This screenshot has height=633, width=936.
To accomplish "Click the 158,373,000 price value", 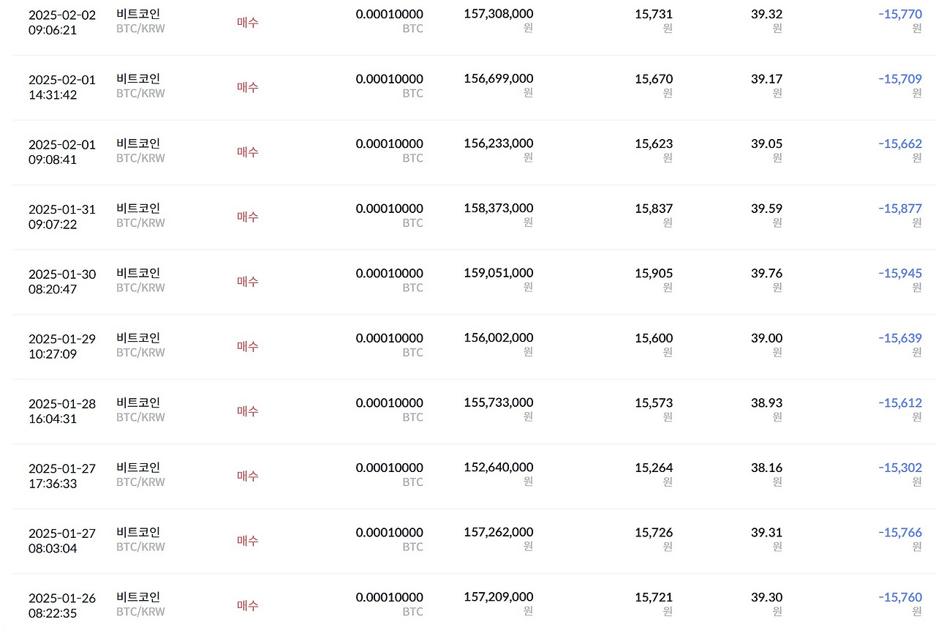I will coord(498,208).
